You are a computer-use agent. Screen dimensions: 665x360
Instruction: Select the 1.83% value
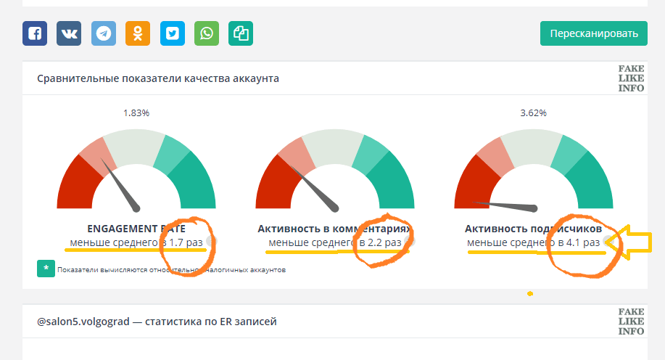pyautogui.click(x=136, y=113)
